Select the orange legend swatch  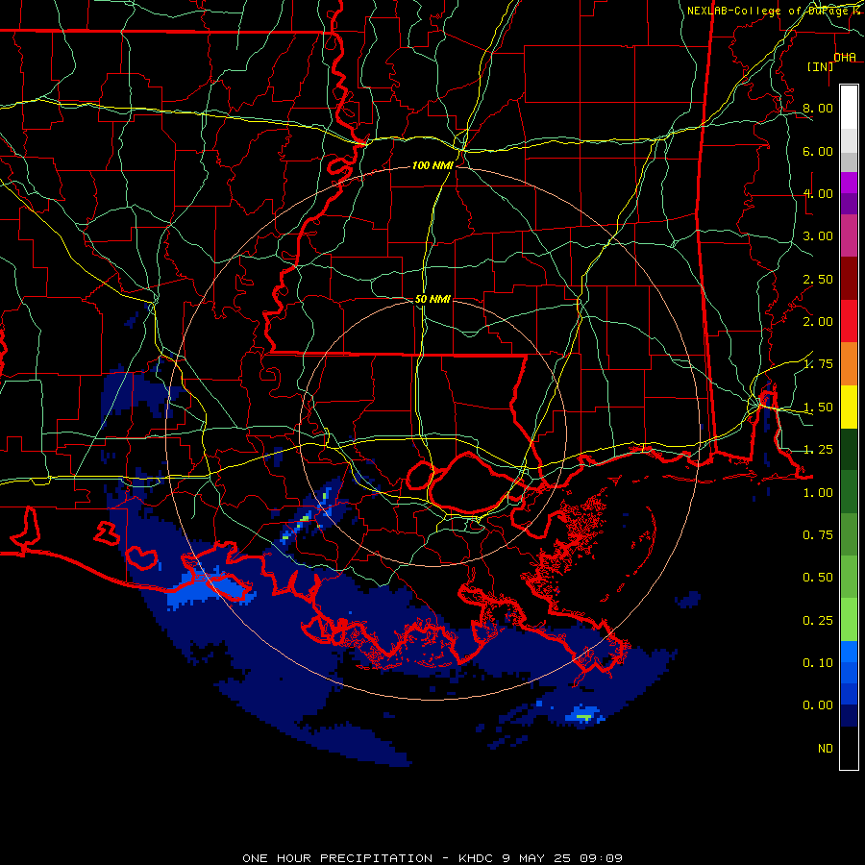[849, 364]
